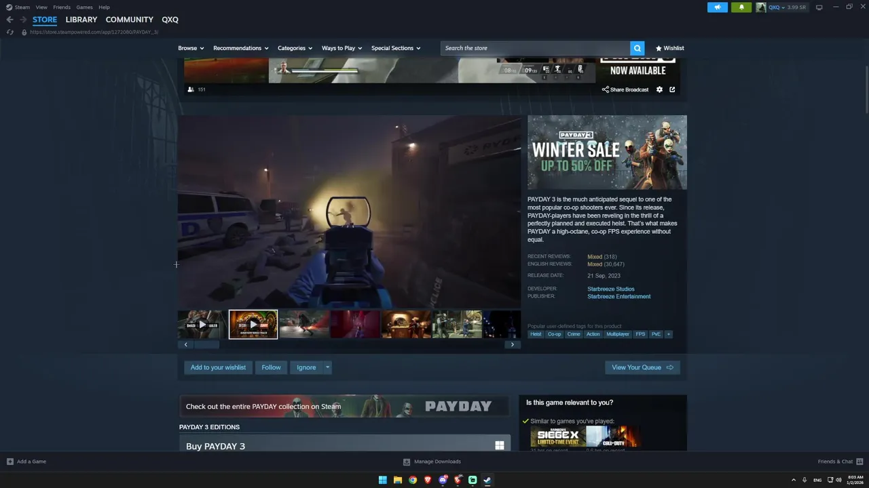The width and height of the screenshot is (869, 488).
Task: Click the Winter Sale header image
Action: (607, 152)
